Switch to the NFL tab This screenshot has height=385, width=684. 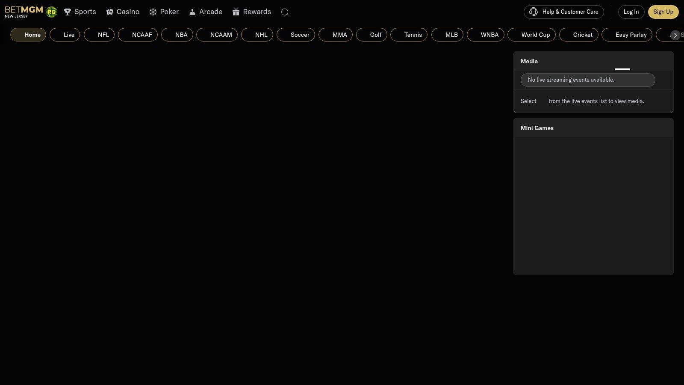point(99,35)
